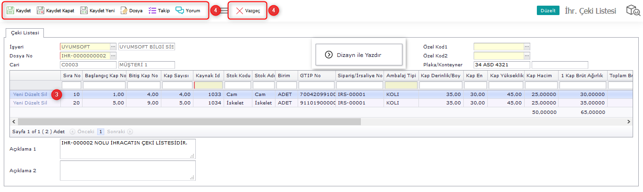
Task: Click the Düzelt mode badge
Action: [548, 11]
